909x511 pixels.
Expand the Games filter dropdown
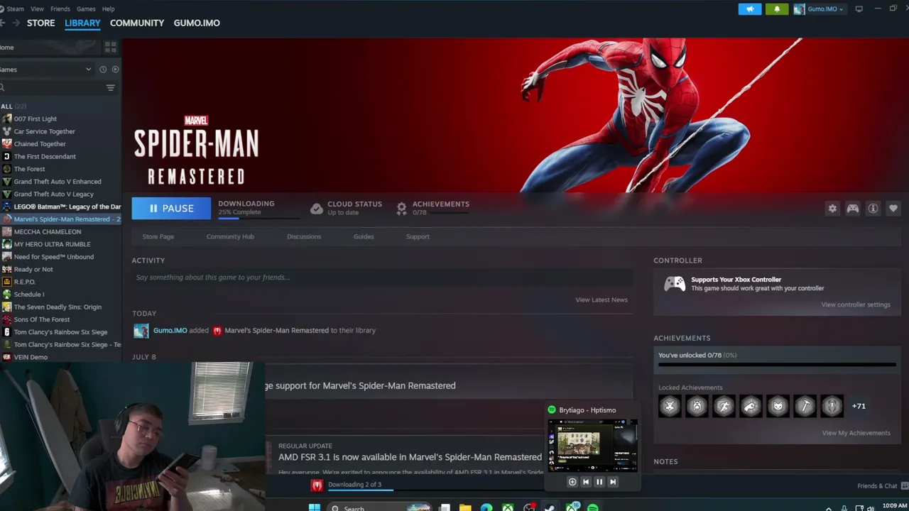coord(88,70)
